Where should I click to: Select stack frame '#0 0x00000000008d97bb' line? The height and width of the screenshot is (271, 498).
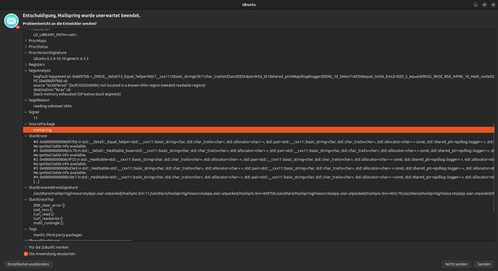tap(263, 142)
